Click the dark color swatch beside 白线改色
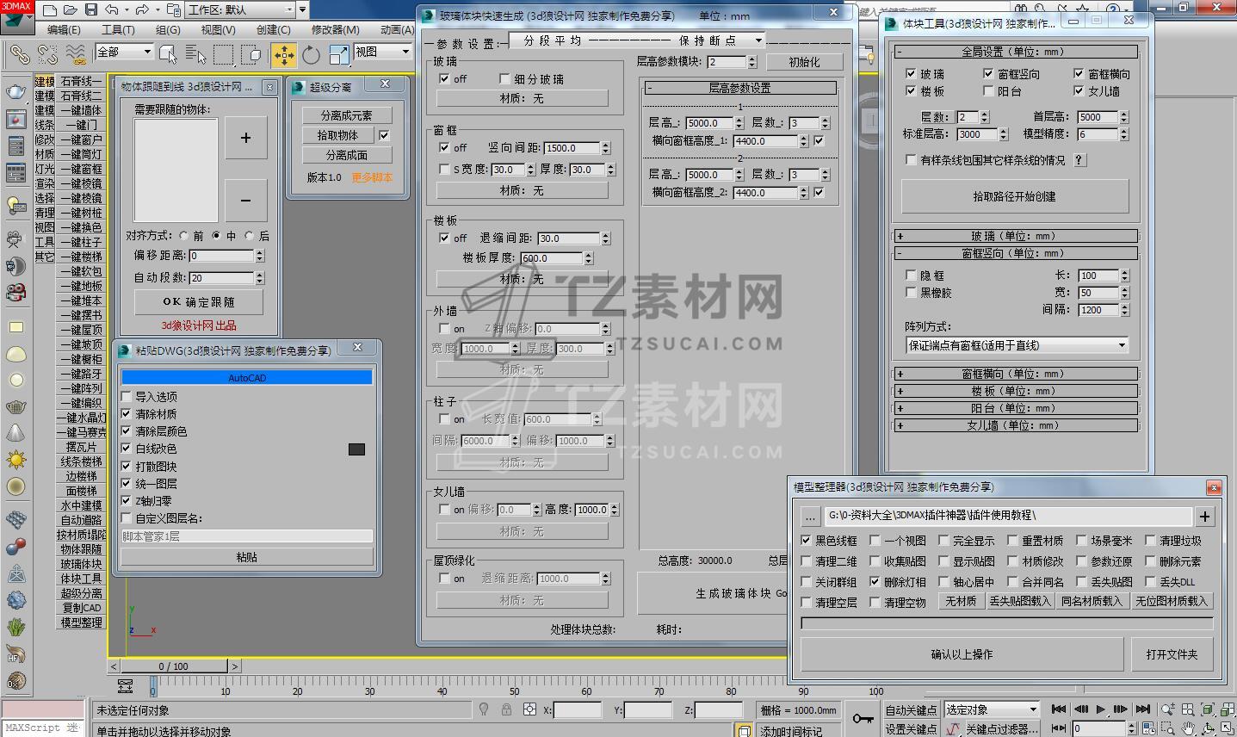Image resolution: width=1237 pixels, height=737 pixels. pyautogui.click(x=356, y=449)
